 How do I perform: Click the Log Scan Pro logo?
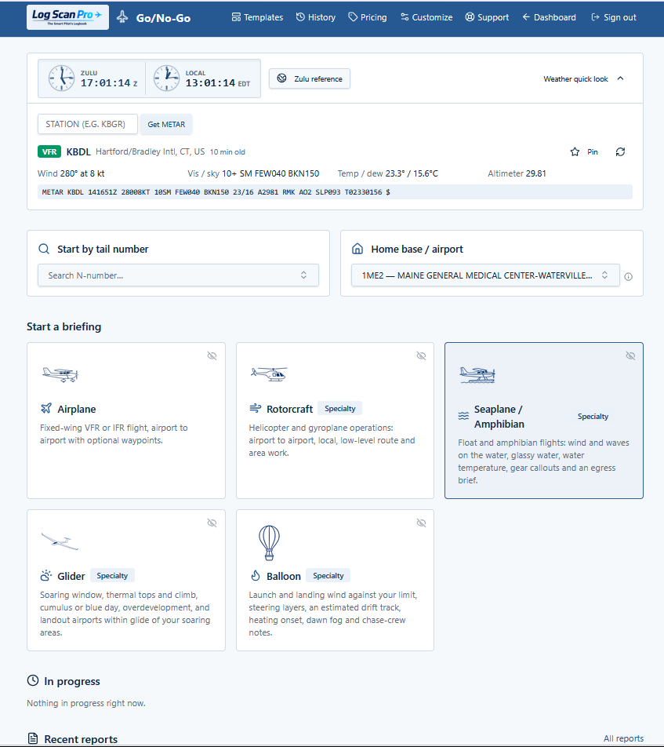[67, 17]
